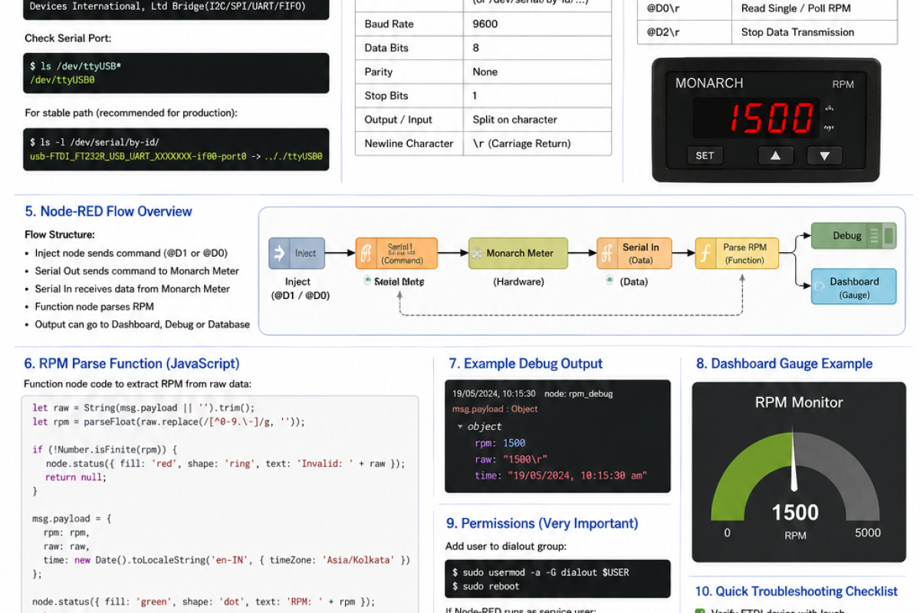
Task: Select the Debug node label
Action: 847,236
